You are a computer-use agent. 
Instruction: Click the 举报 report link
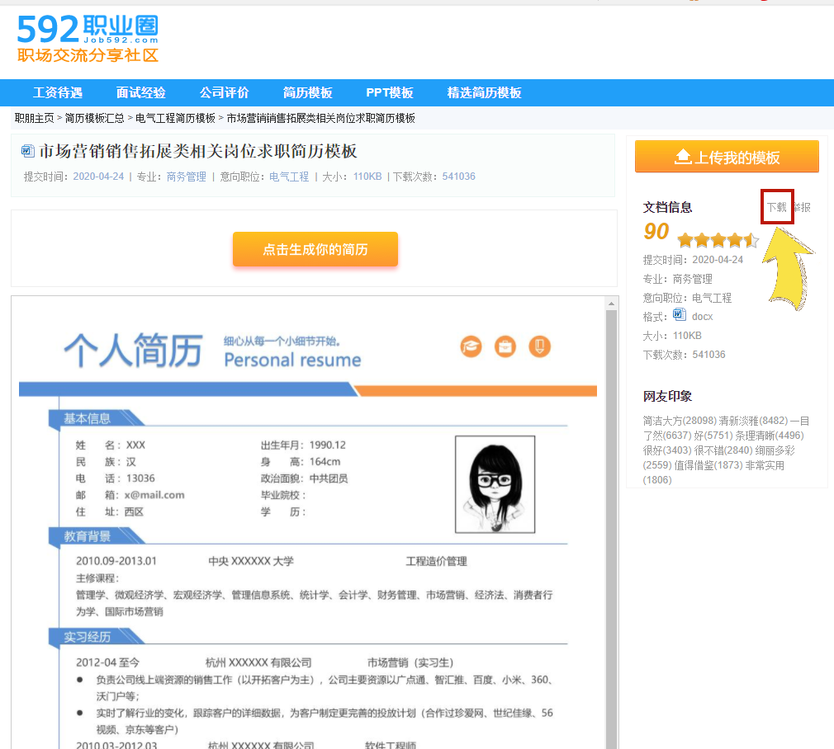point(801,207)
